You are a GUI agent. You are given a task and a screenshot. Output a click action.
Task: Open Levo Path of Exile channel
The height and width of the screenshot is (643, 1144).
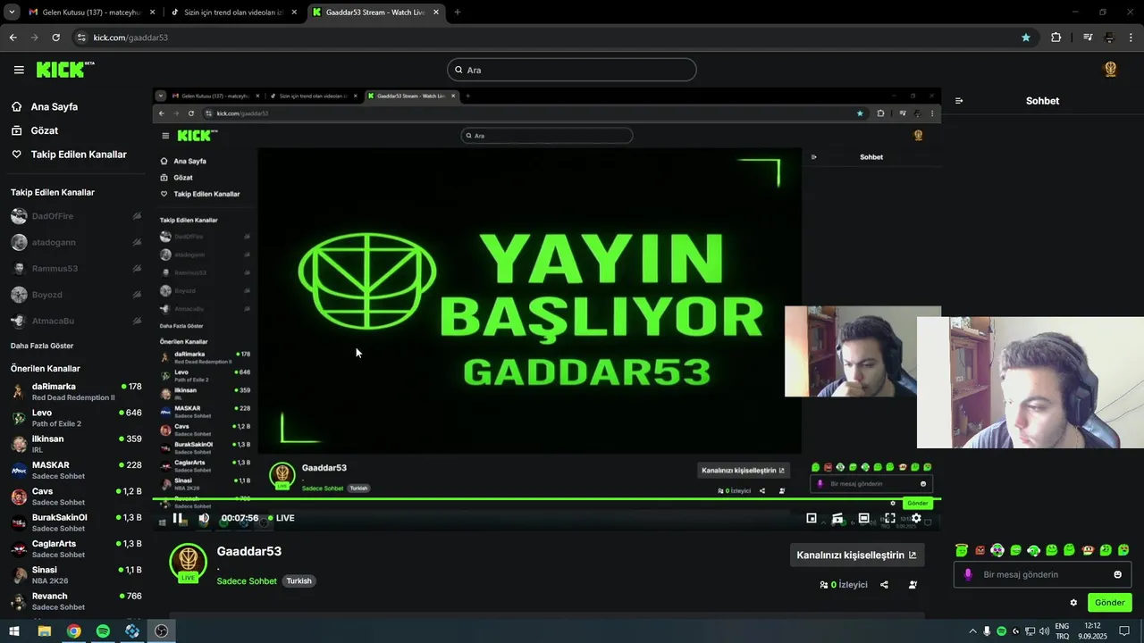[76, 418]
